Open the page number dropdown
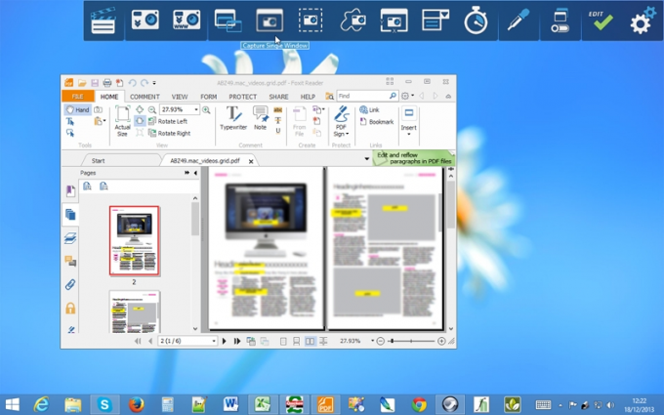Screen dimensions: 664x415 214,341
